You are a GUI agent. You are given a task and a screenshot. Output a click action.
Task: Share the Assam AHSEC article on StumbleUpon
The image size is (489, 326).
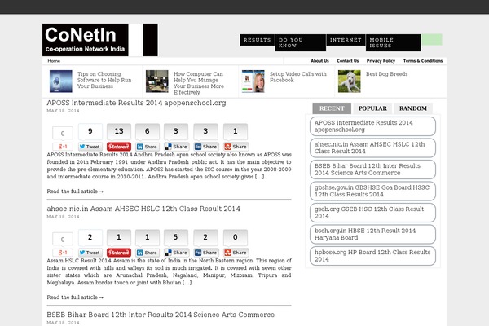pyautogui.click(x=236, y=253)
